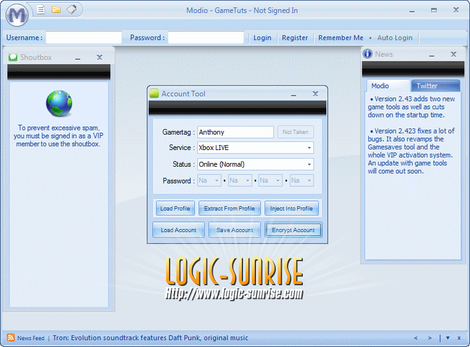Expand the Status Online (Normal) dropdown
The height and width of the screenshot is (347, 470).
(309, 164)
